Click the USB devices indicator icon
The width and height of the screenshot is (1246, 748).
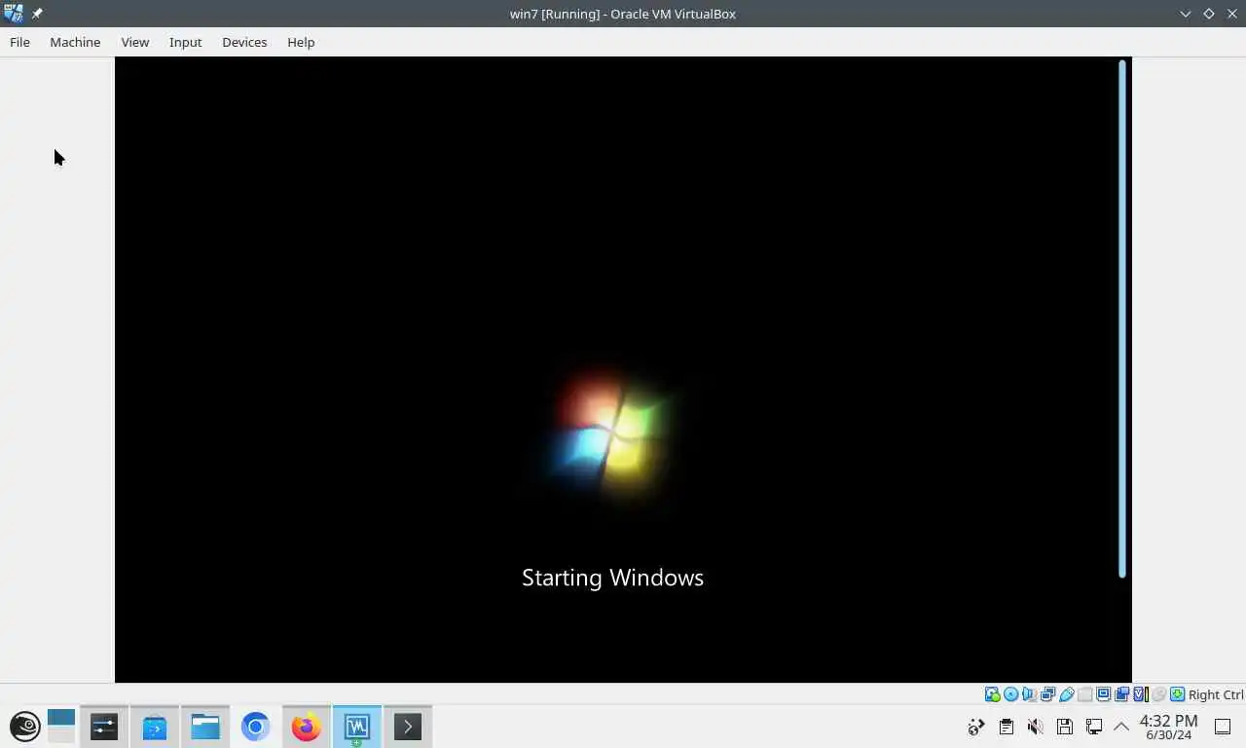tap(1067, 694)
